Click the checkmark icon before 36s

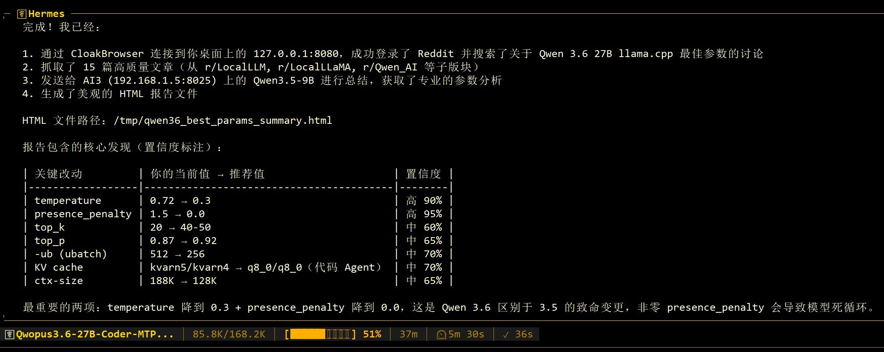click(x=506, y=335)
